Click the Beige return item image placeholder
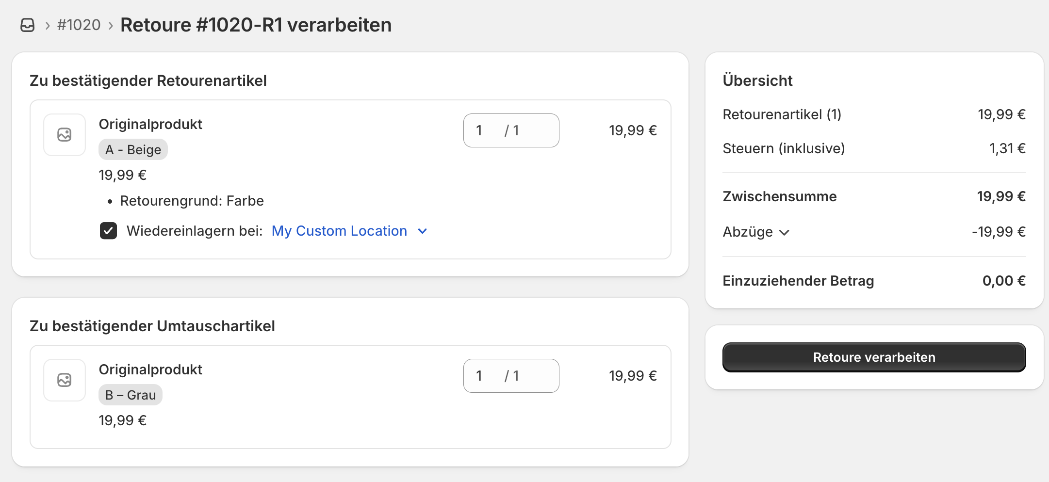 pyautogui.click(x=65, y=135)
